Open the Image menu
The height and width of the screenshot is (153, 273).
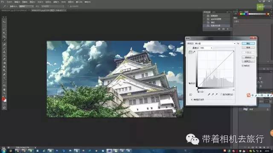coord(25,2)
